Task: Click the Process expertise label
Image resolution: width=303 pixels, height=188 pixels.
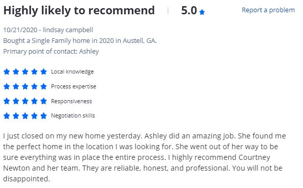Action: click(x=73, y=86)
